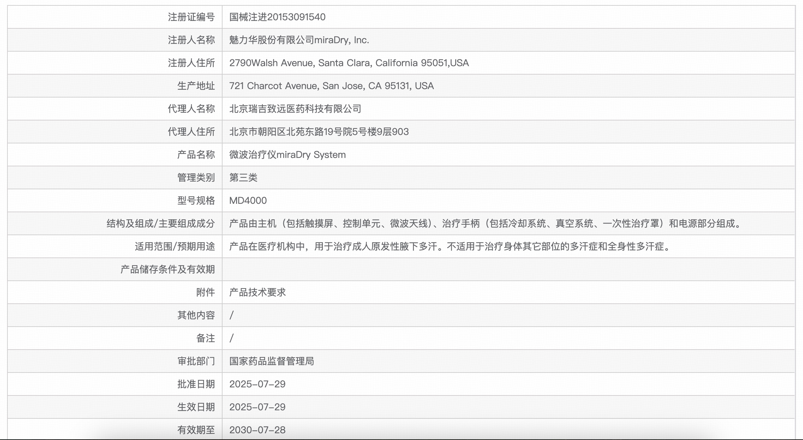Click the registration number 国械注进20153091540
The height and width of the screenshot is (440, 803).
click(277, 17)
